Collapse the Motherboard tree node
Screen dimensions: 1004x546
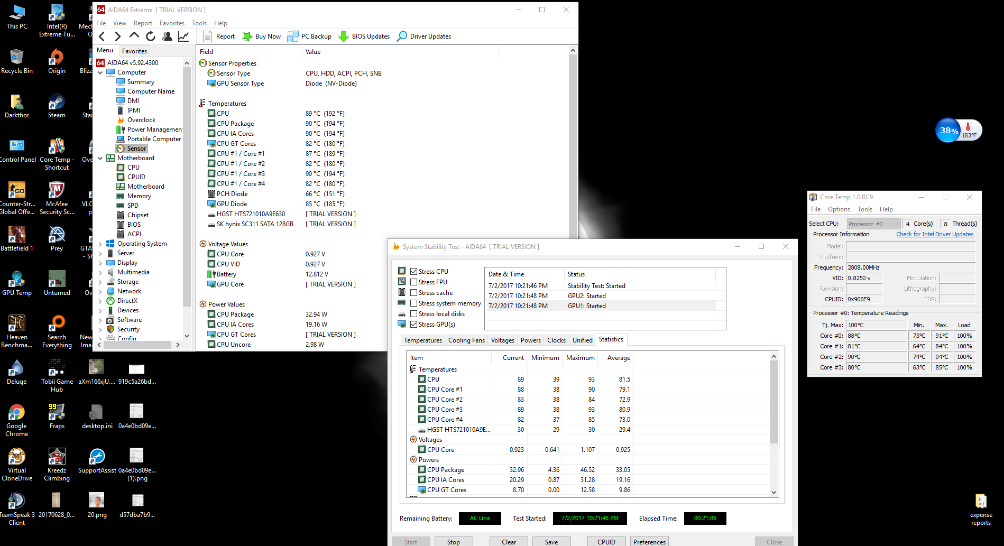[100, 158]
